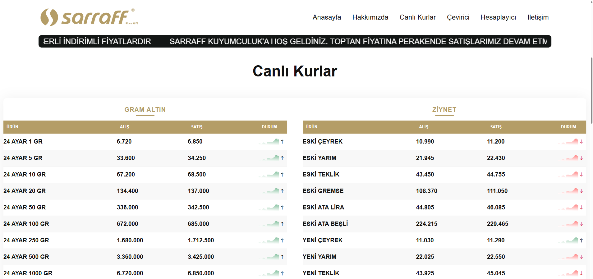The image size is (593, 279).
Task: Click the buy price 22.025
Action: coord(425,257)
